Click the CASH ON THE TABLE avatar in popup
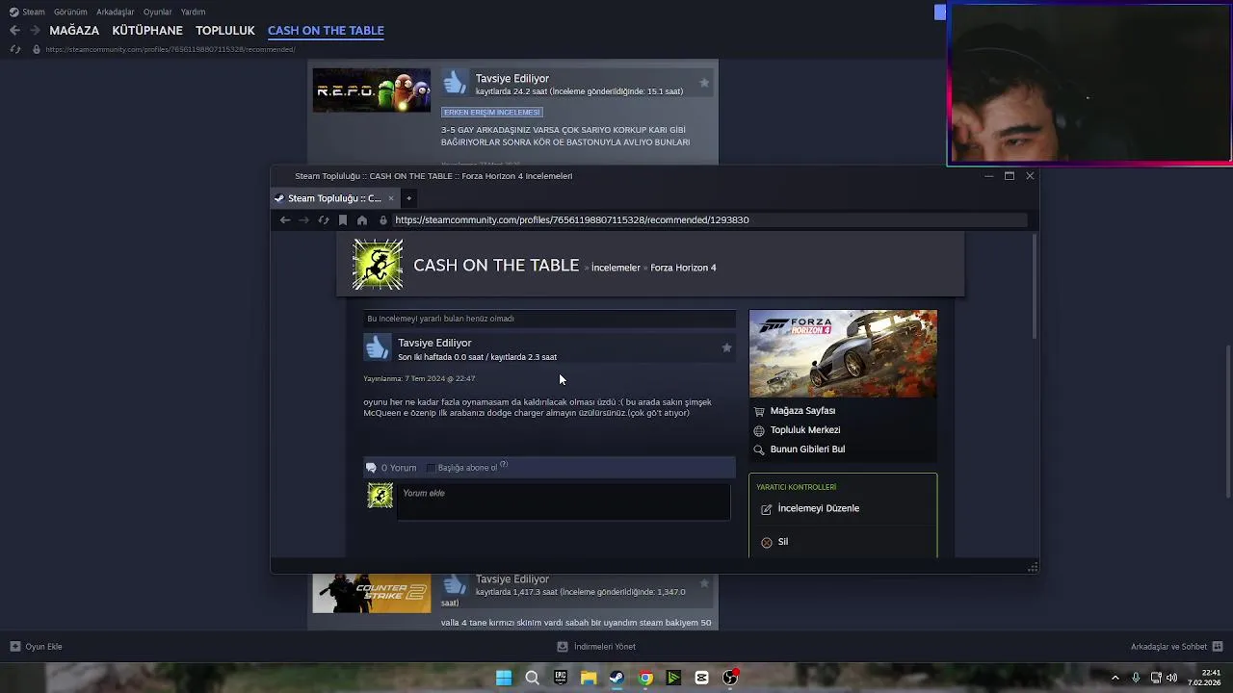Screen dimensions: 1233x693 pos(378,265)
